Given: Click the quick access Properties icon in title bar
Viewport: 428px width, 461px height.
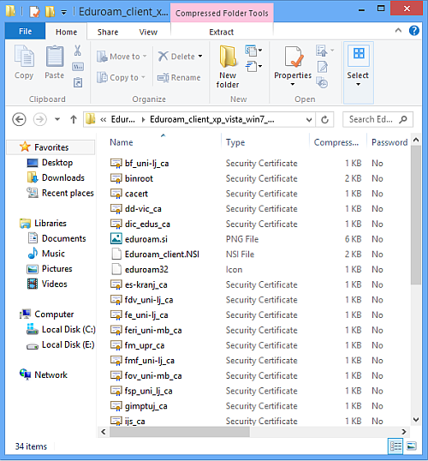Looking at the screenshot, I should click(x=34, y=12).
